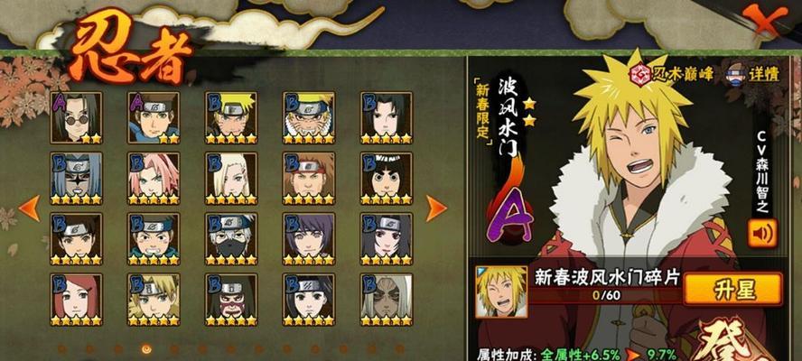
Task: Go to previous ninja page arrow
Action: point(29,208)
